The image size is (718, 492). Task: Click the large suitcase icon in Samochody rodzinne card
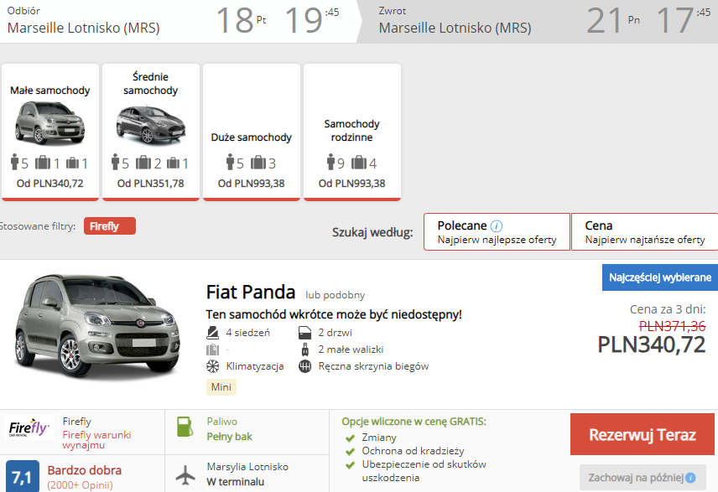(x=359, y=163)
